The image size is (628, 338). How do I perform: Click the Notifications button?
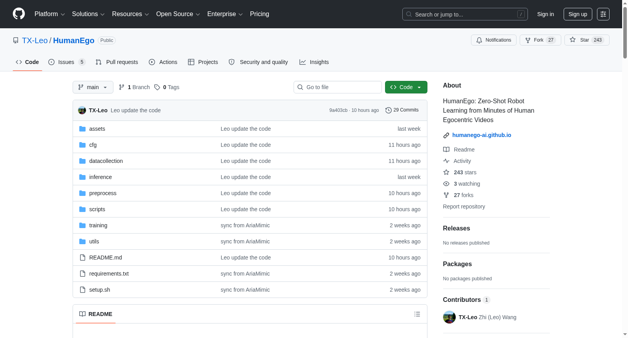tap(494, 40)
